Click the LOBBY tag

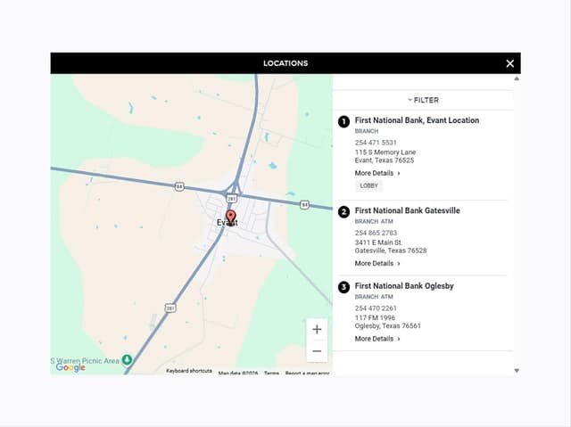(368, 185)
